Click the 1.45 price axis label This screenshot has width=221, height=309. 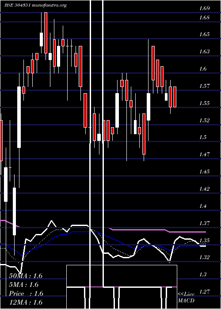[x=204, y=172]
